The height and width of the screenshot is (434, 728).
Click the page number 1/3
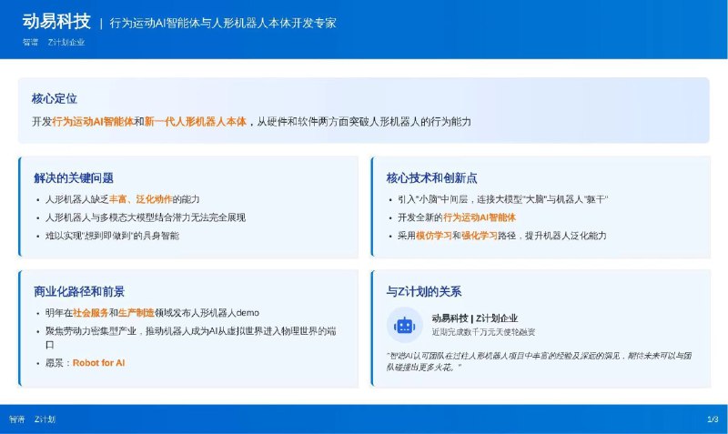pos(713,419)
